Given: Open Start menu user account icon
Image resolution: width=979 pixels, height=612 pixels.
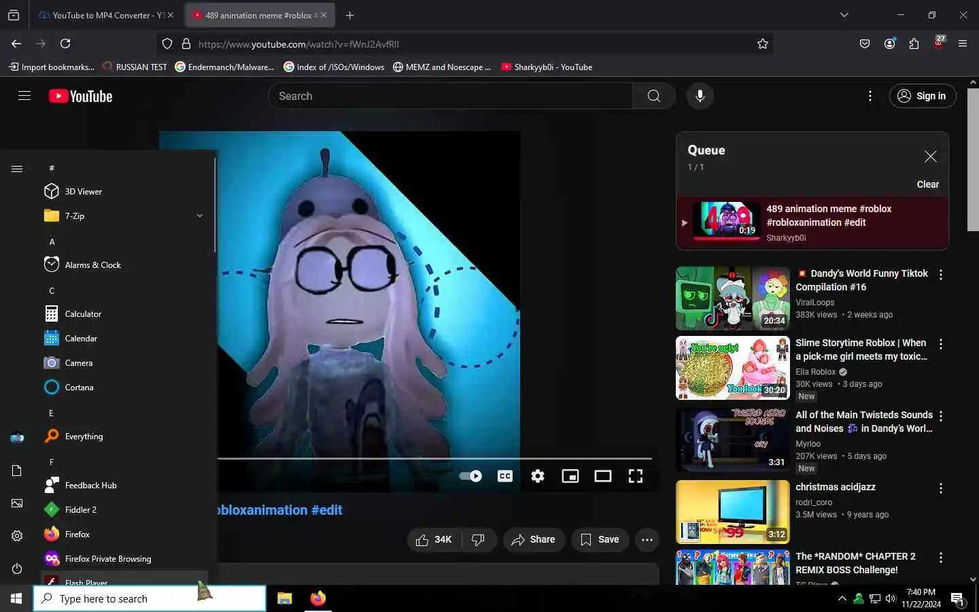Looking at the screenshot, I should coord(17,438).
